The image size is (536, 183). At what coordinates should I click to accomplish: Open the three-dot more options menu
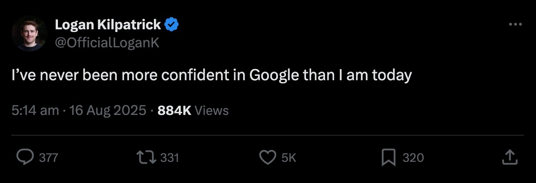515,25
